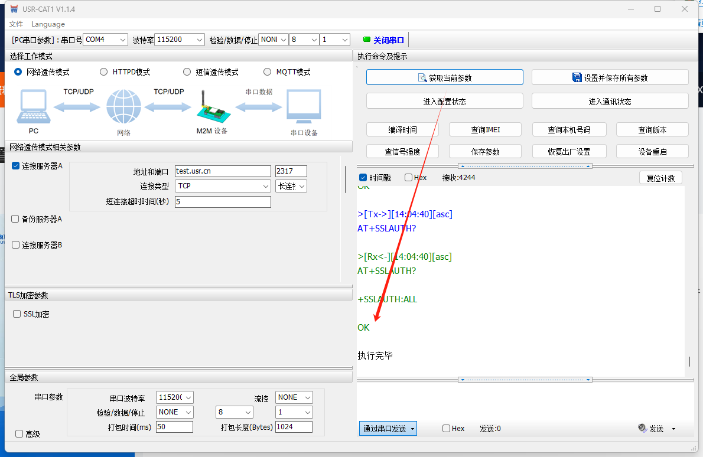The width and height of the screenshot is (703, 457).
Task: Click the 查询IMEI button
Action: coord(485,129)
